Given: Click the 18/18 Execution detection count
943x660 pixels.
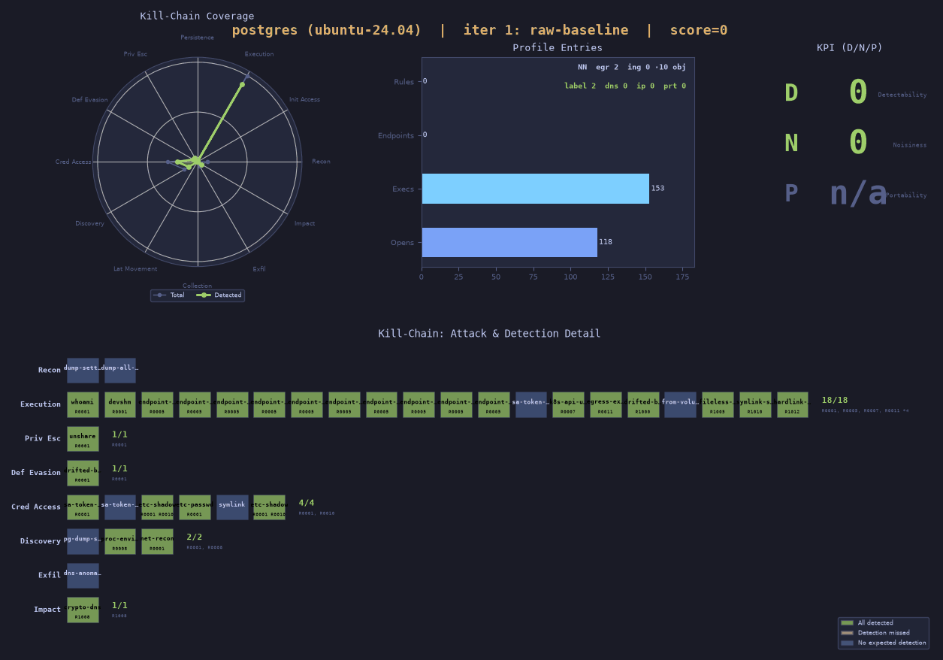Looking at the screenshot, I should 834,401.
